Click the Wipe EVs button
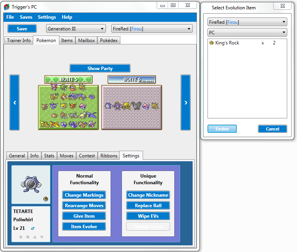297x252 pixels. click(x=148, y=216)
